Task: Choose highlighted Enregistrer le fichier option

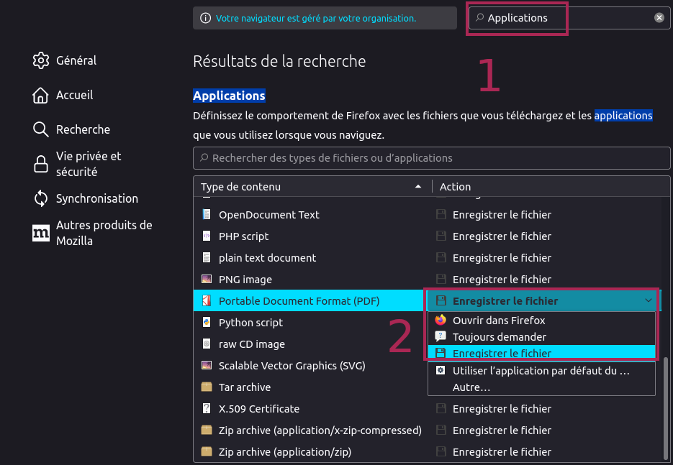Action: [542, 353]
